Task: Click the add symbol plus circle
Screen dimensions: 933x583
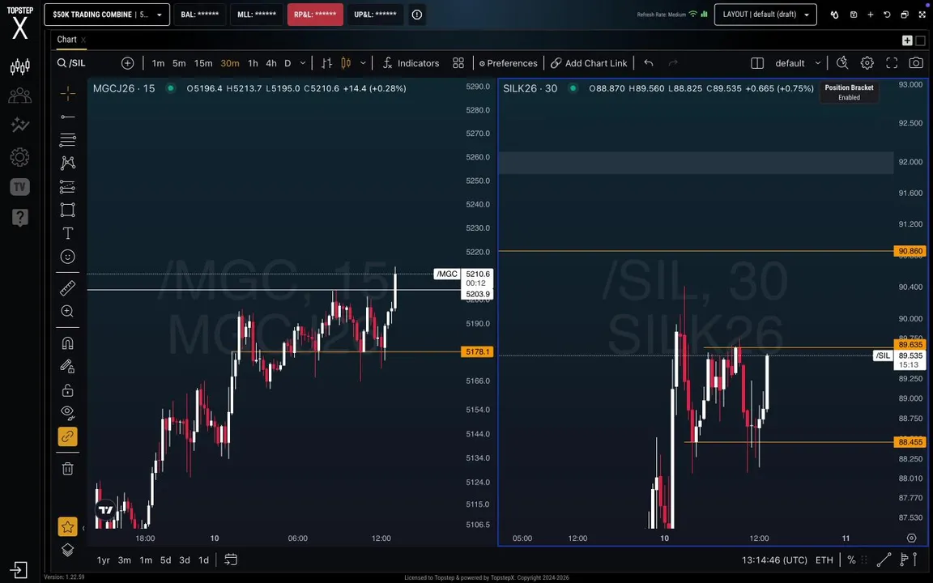Action: pos(127,63)
